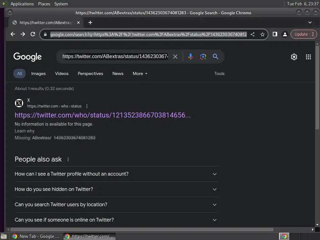This screenshot has height=240, width=320.
Task: Expand 'Can you see if someone is online'
Action: [x=116, y=220]
